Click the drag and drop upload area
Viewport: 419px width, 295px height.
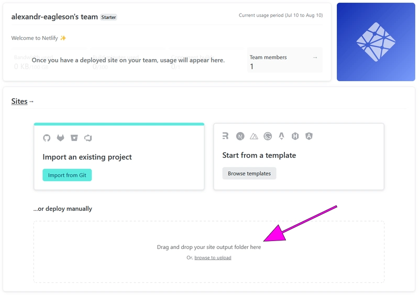pyautogui.click(x=209, y=252)
